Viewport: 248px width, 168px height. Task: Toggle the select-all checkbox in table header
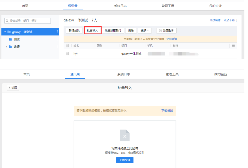tap(67, 46)
